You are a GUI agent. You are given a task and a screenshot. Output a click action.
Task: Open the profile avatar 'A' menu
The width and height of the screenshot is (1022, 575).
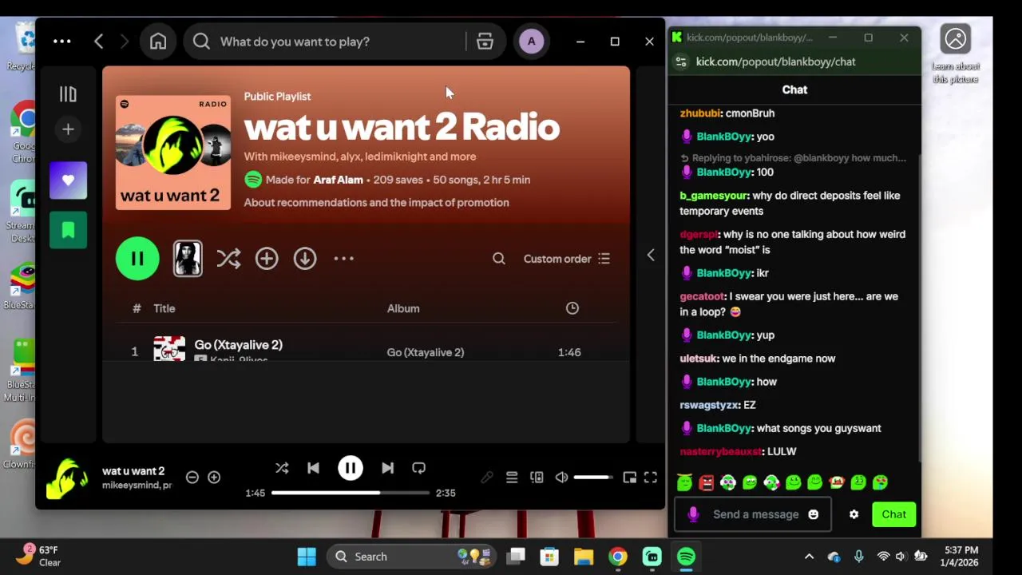pos(531,42)
